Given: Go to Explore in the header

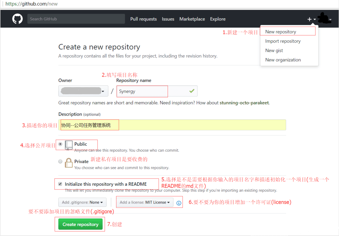Looking at the screenshot, I should pyautogui.click(x=218, y=19).
